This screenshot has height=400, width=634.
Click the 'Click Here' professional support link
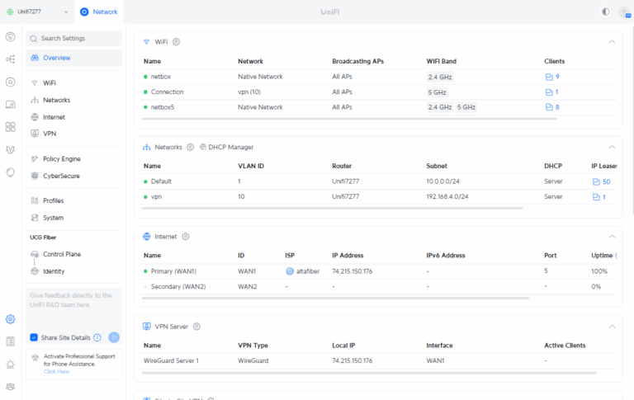[55, 372]
